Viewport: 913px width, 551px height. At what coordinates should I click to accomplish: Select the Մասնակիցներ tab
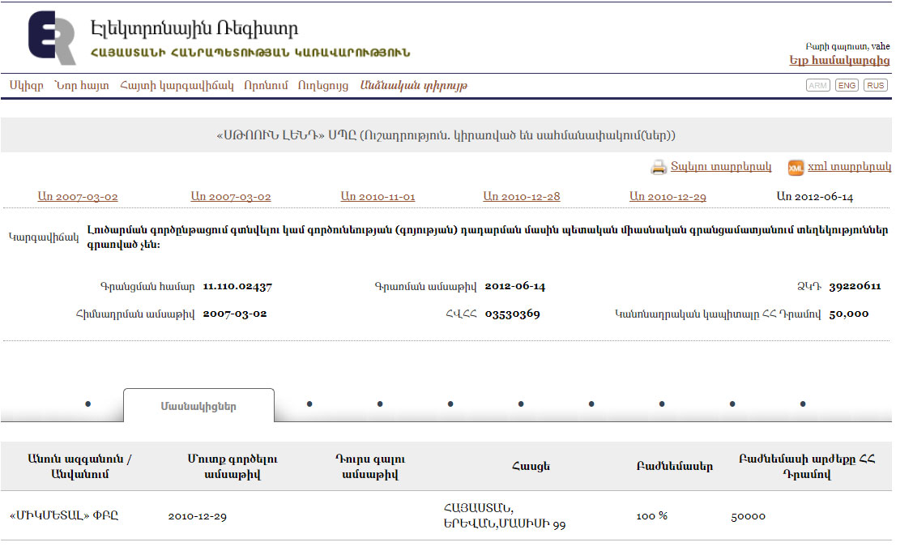[x=198, y=406]
